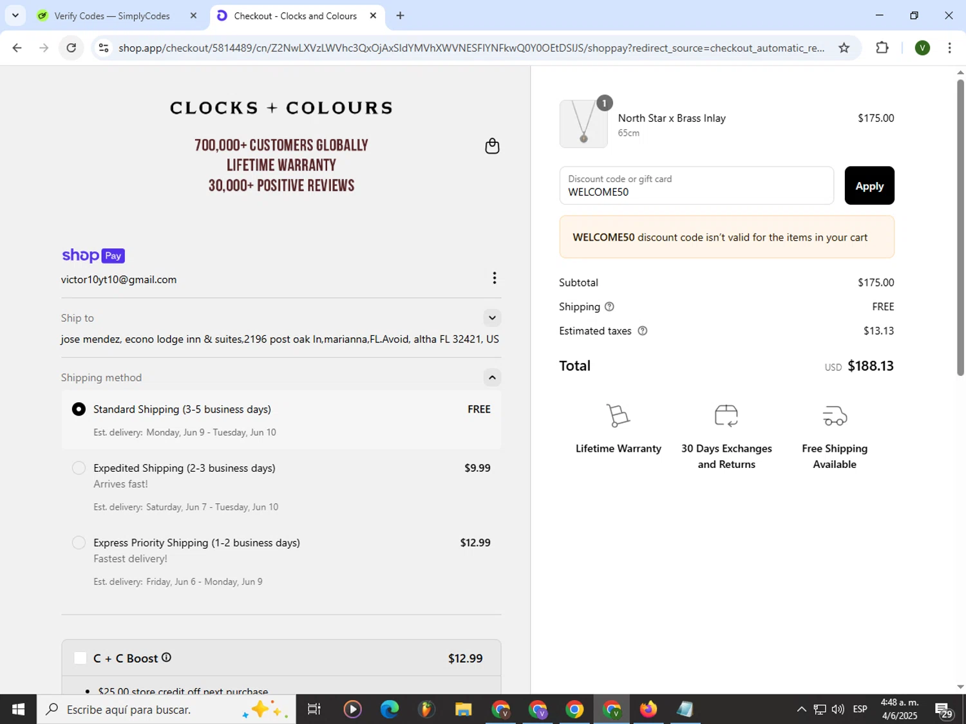The width and height of the screenshot is (966, 724).
Task: Click the Free Shipping Available label
Action: pos(835,456)
